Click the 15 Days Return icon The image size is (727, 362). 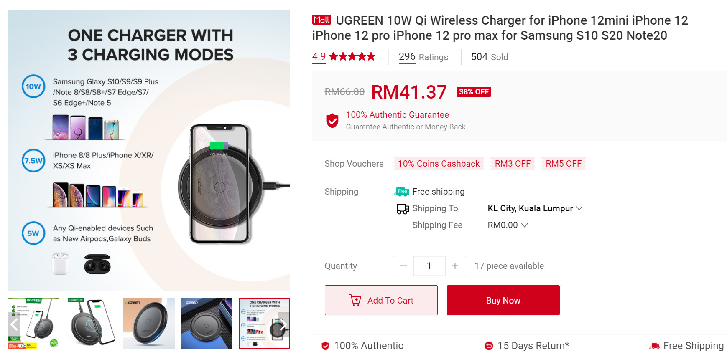click(489, 346)
